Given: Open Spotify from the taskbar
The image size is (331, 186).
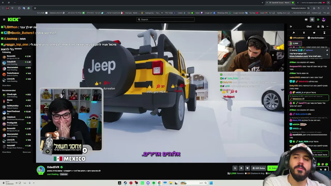Looking at the screenshot, I should 154,183.
